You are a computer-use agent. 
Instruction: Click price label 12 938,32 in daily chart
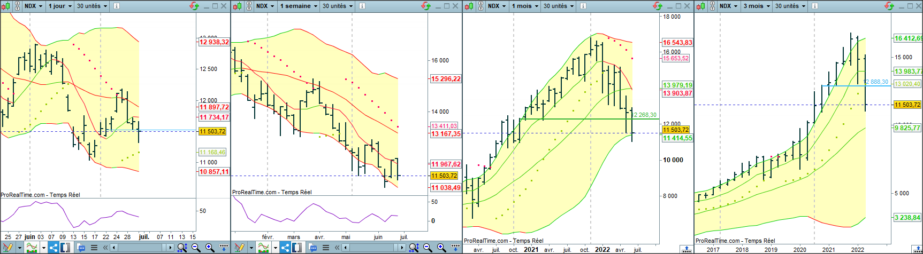click(214, 42)
